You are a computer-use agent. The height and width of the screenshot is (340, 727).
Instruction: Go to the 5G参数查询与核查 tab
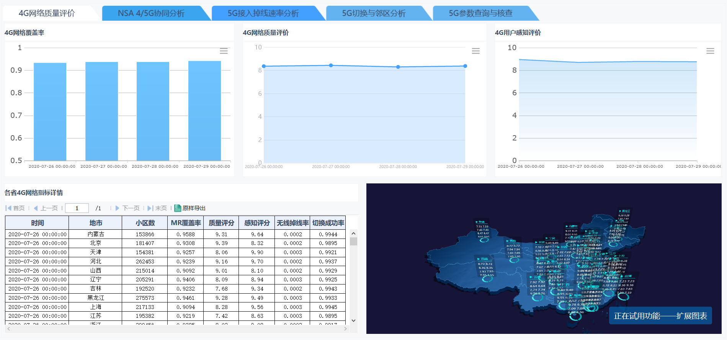(480, 13)
